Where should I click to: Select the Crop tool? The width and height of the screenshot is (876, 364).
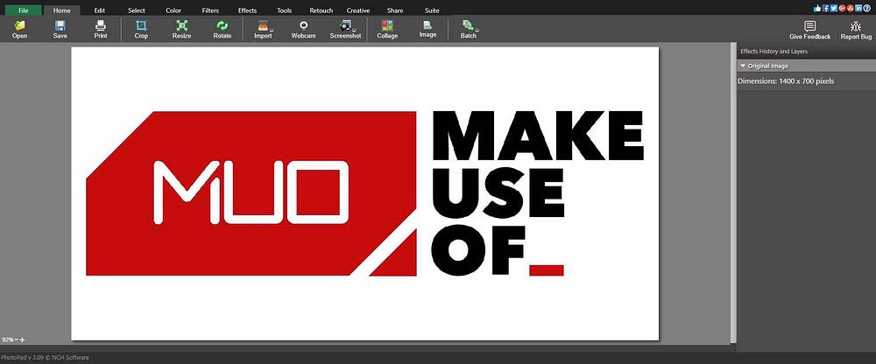tap(141, 29)
